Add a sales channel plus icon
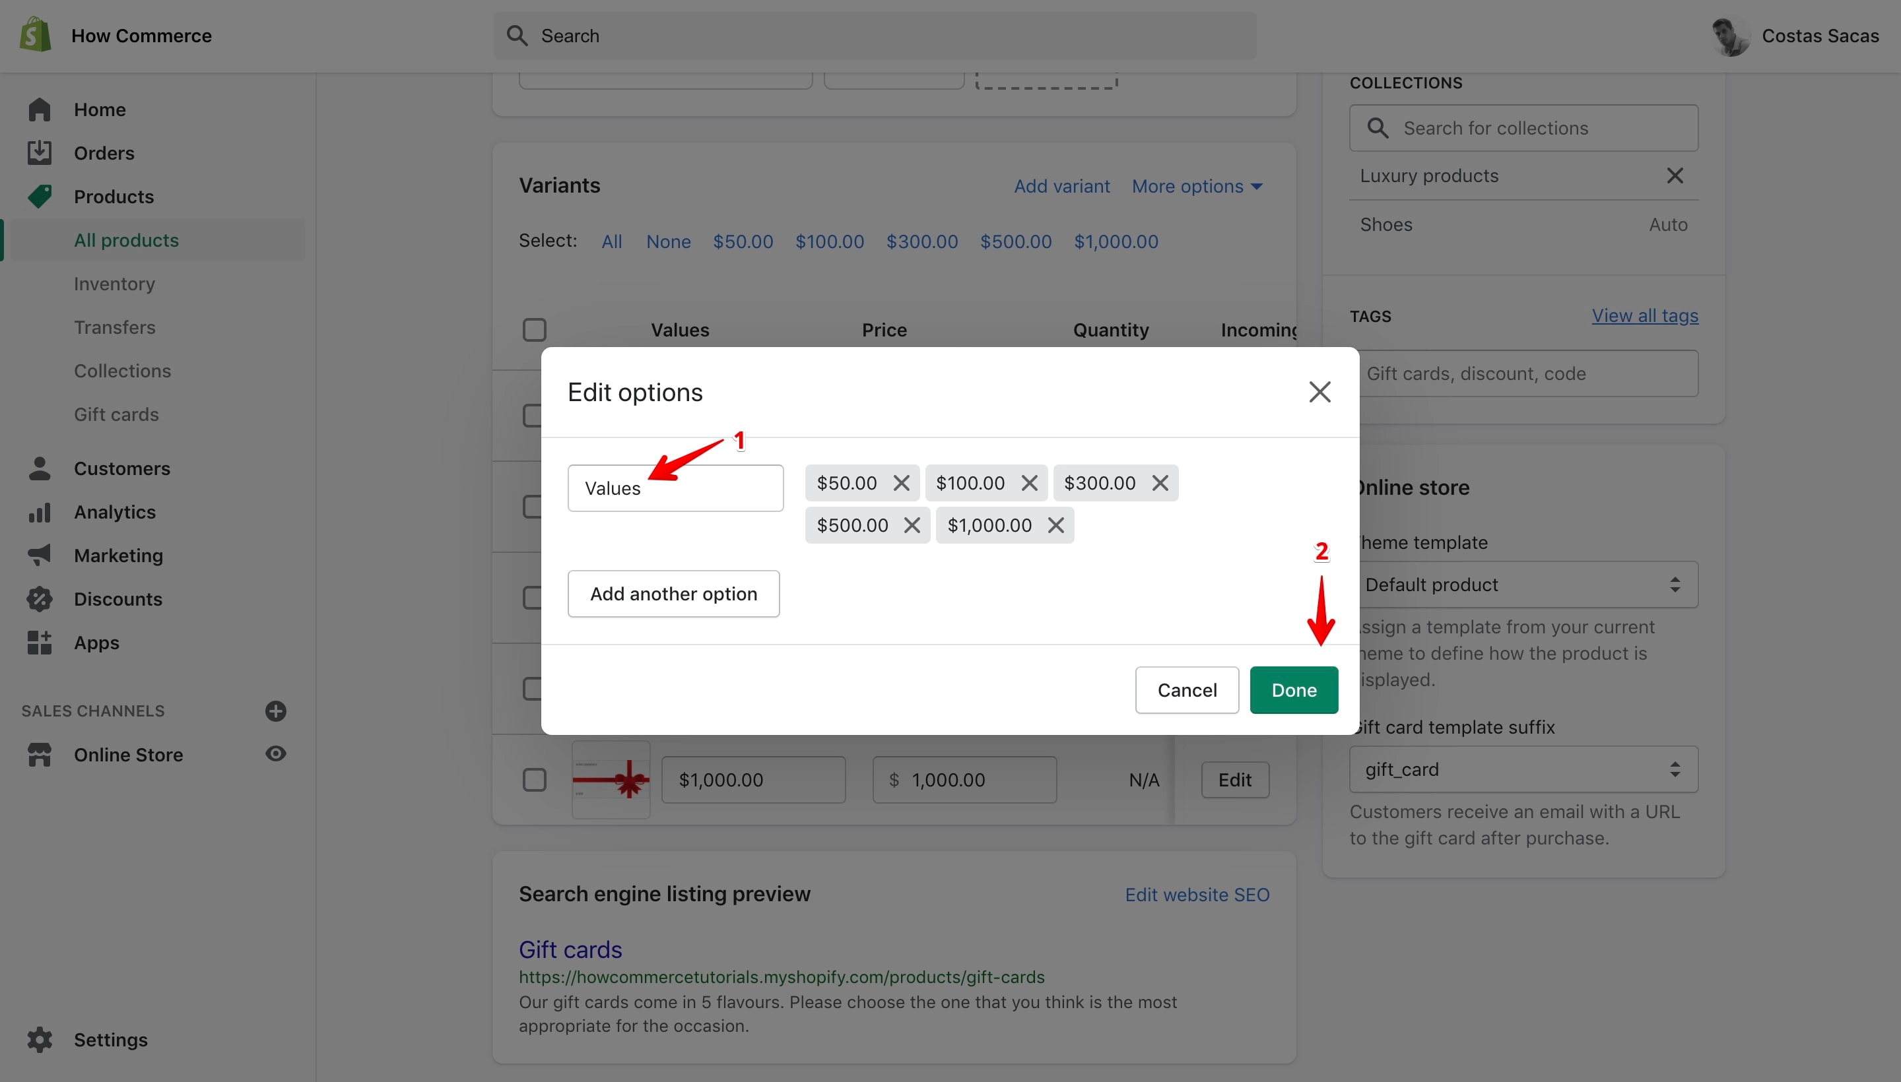1901x1082 pixels. point(276,711)
